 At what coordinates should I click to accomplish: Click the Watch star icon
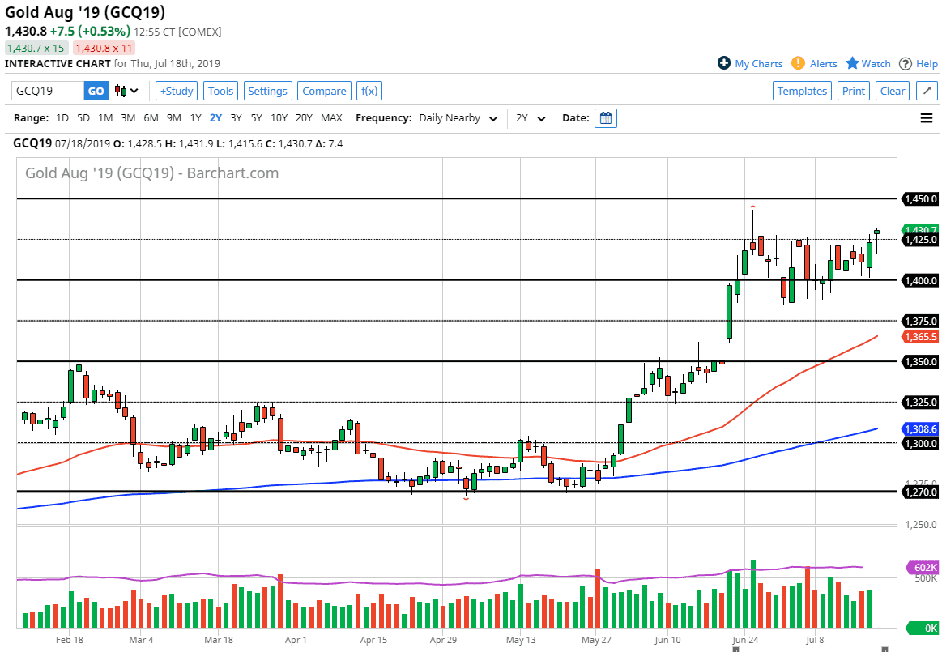pyautogui.click(x=852, y=63)
